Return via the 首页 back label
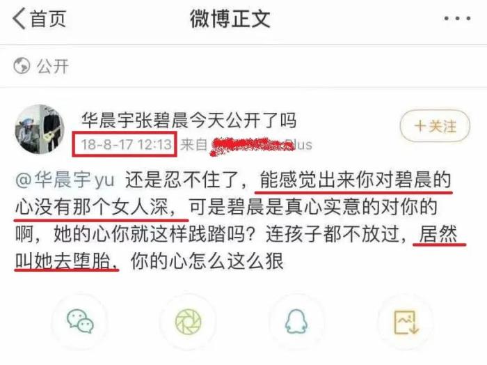The image size is (487, 365). coord(48,19)
